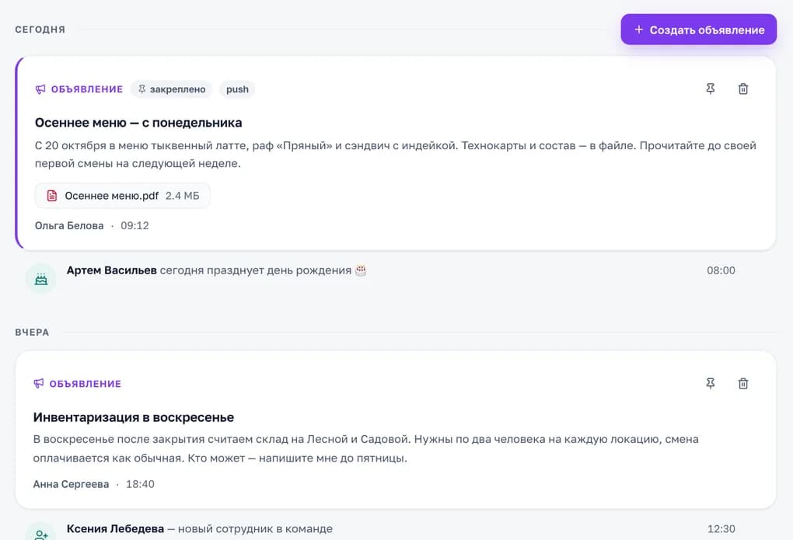Click the push badge

pyautogui.click(x=237, y=89)
